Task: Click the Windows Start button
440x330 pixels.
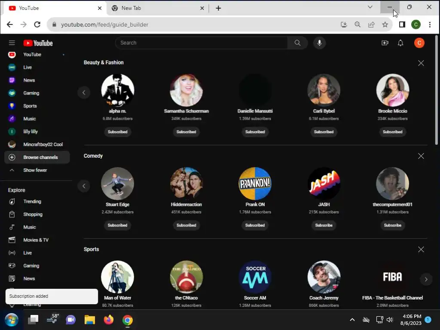Action: tap(12, 320)
